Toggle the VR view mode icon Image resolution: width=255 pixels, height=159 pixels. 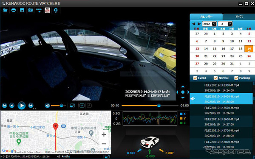pyautogui.click(x=82, y=106)
